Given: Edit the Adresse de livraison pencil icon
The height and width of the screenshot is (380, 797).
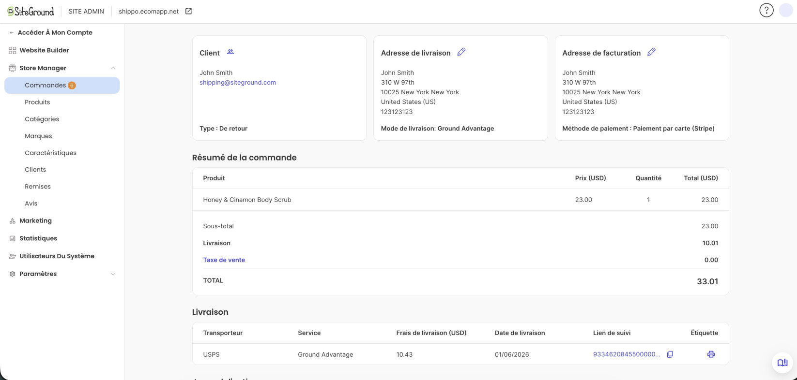Looking at the screenshot, I should pos(461,52).
